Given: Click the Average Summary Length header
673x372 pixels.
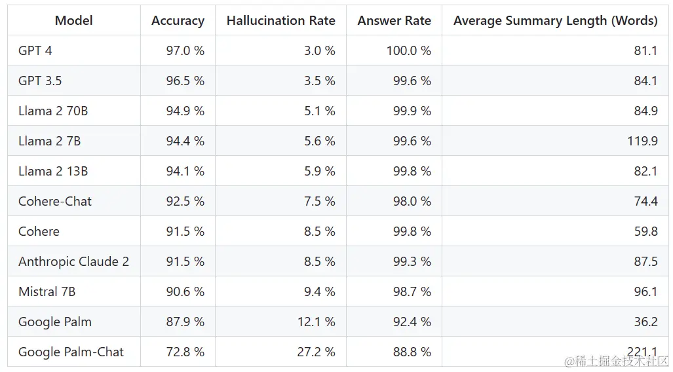Looking at the screenshot, I should pyautogui.click(x=556, y=20).
